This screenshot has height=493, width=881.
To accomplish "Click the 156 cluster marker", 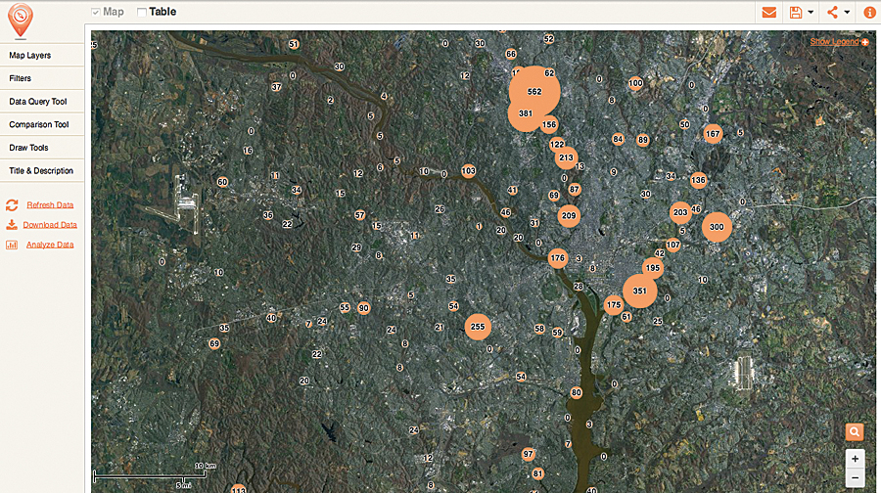I will point(549,124).
